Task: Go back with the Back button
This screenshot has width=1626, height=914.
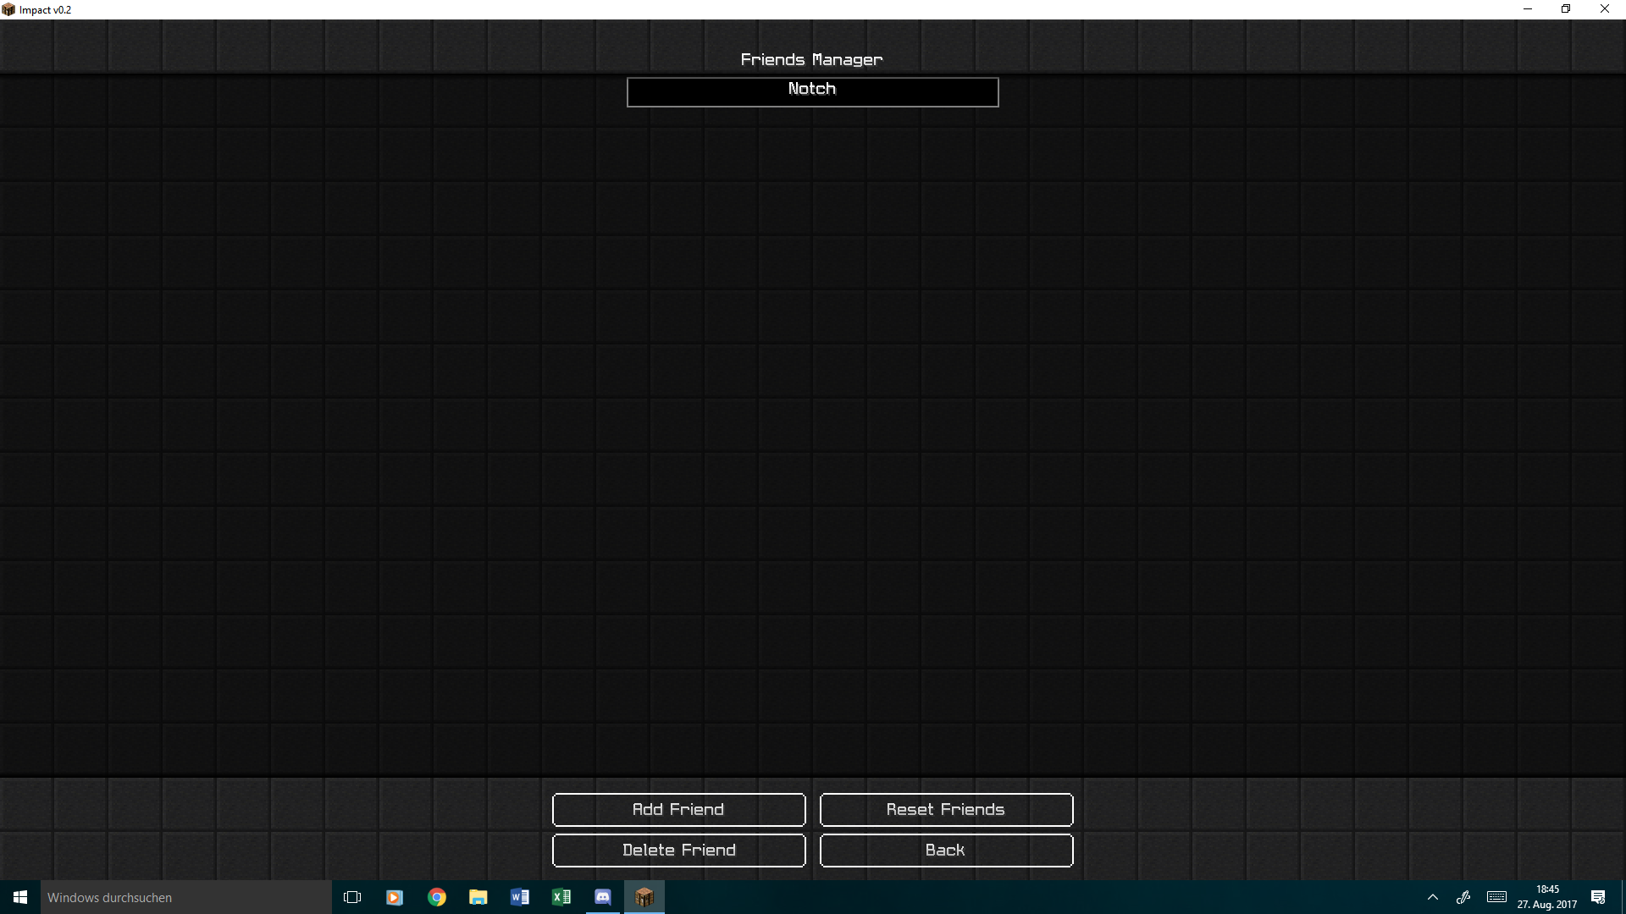Action: coord(946,851)
